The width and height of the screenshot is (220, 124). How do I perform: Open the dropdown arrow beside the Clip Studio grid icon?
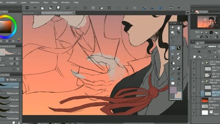click(x=35, y=8)
